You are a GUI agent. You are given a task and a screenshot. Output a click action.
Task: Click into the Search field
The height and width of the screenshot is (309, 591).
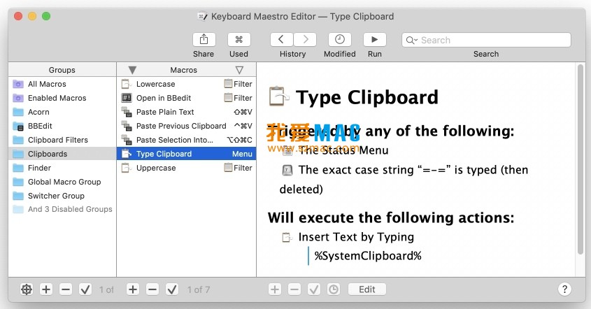486,40
